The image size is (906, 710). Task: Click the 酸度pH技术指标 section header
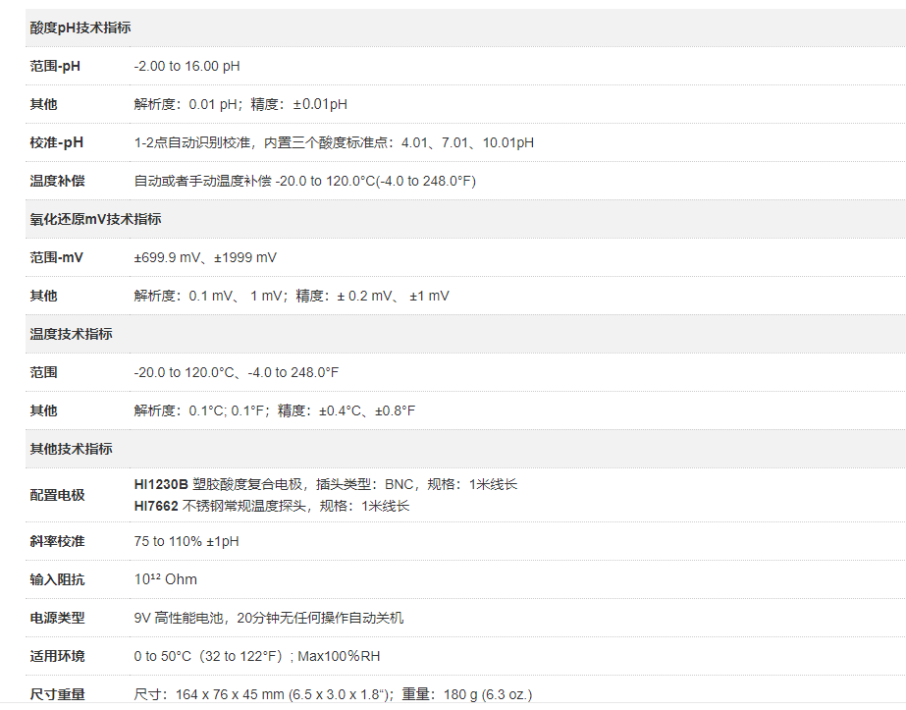coord(80,27)
